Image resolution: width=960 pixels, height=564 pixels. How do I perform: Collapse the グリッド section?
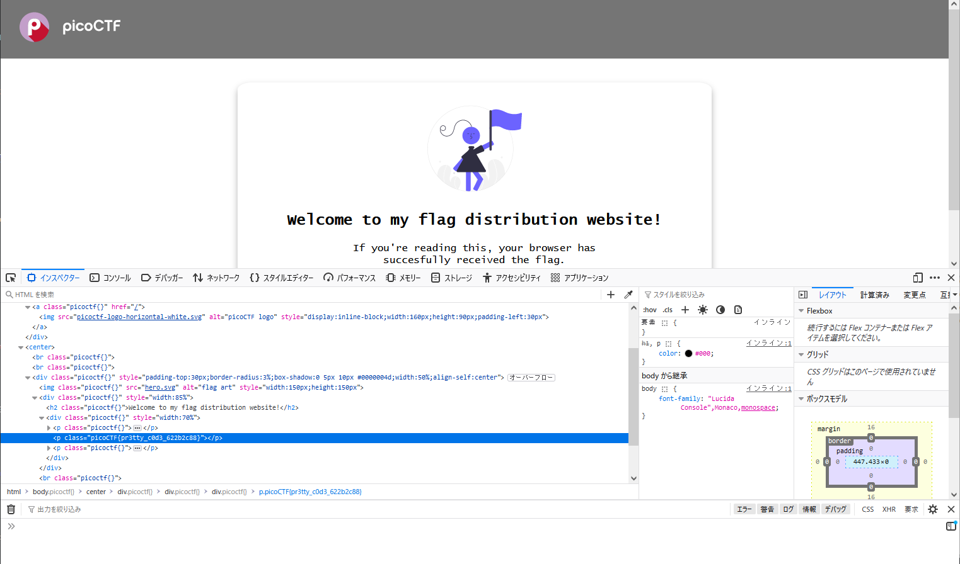pos(801,354)
